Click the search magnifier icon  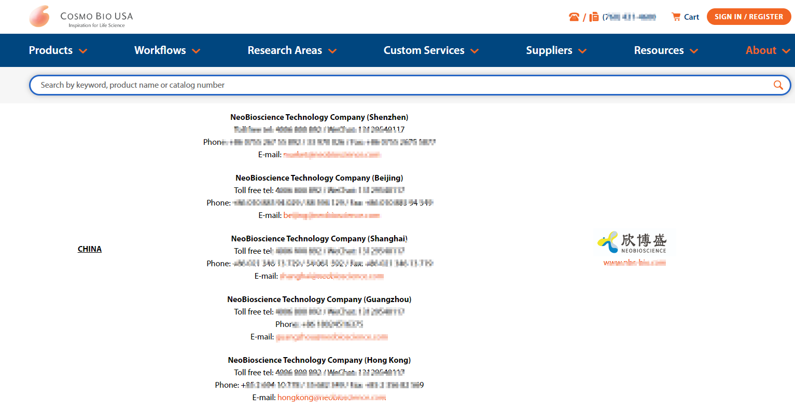778,85
